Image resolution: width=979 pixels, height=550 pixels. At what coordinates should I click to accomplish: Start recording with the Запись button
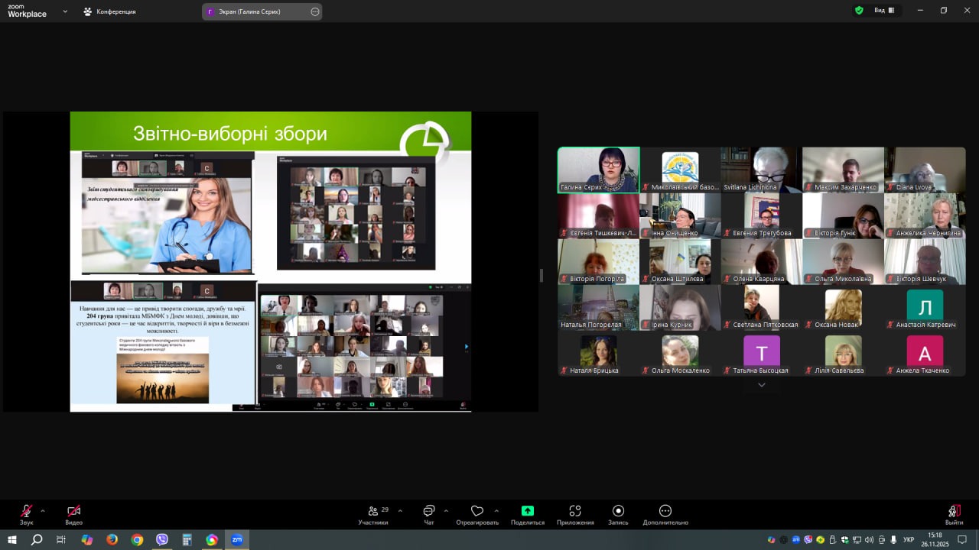(618, 511)
